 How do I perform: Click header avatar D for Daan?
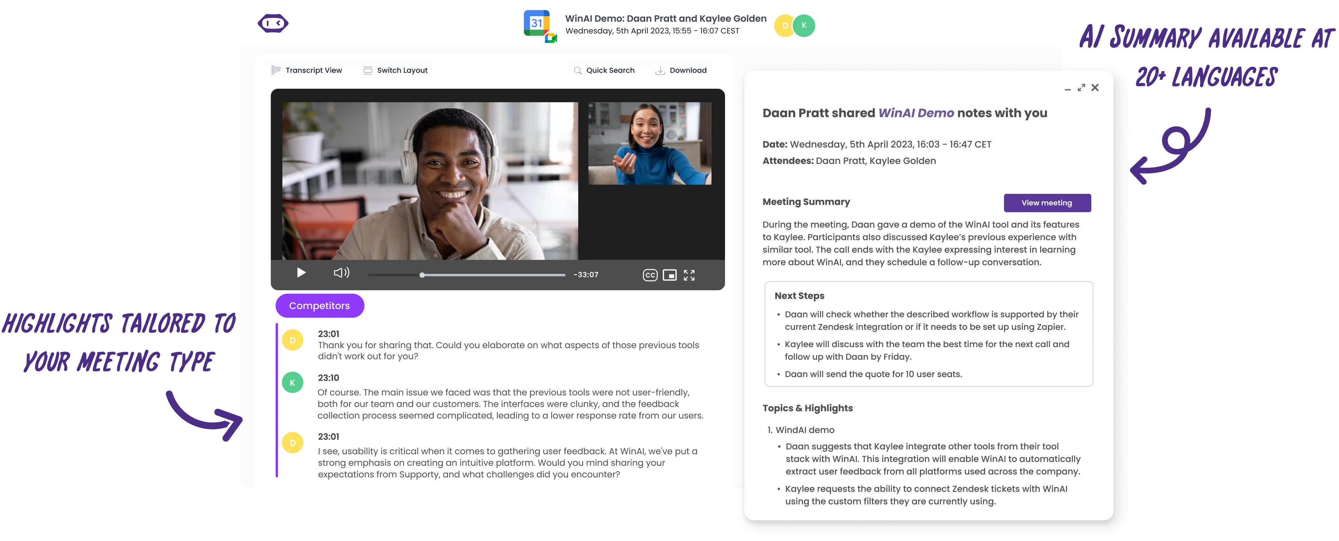[784, 25]
